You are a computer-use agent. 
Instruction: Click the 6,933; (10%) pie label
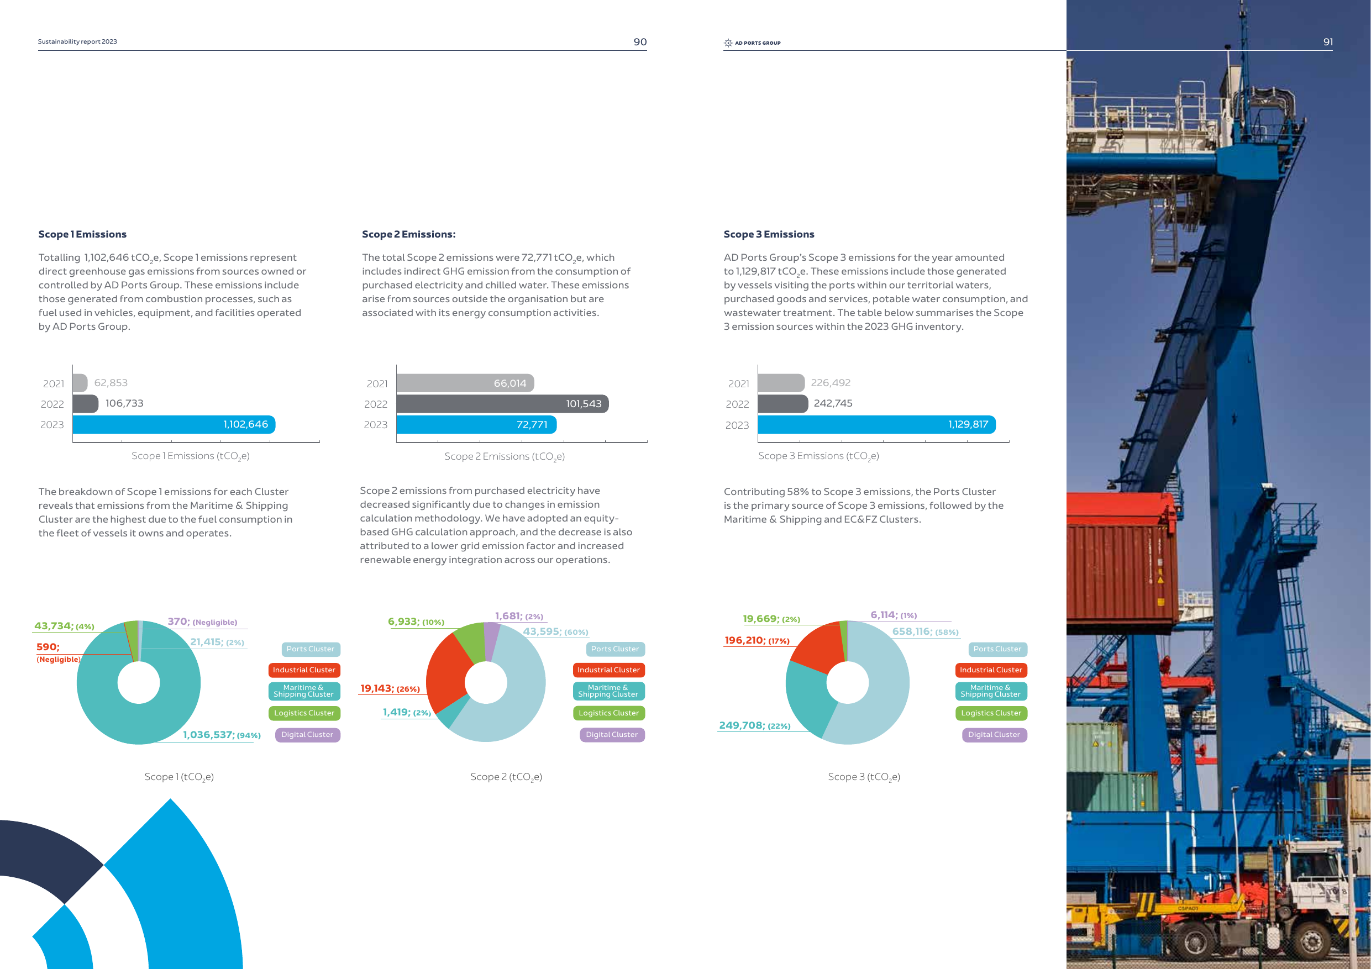click(x=416, y=622)
